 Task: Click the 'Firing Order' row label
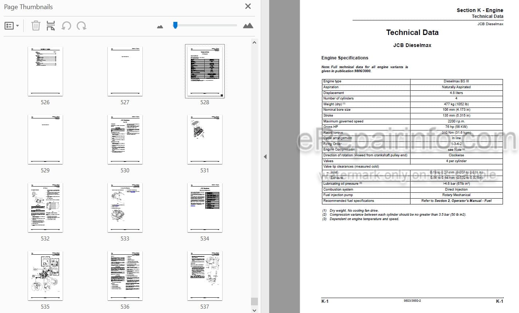coord(333,144)
